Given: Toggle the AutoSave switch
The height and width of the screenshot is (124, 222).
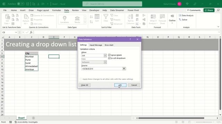Looking at the screenshot, I should click(20, 4).
